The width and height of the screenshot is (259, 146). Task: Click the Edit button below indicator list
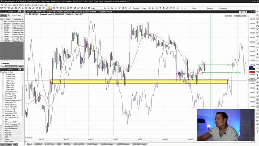pyautogui.click(x=15, y=144)
